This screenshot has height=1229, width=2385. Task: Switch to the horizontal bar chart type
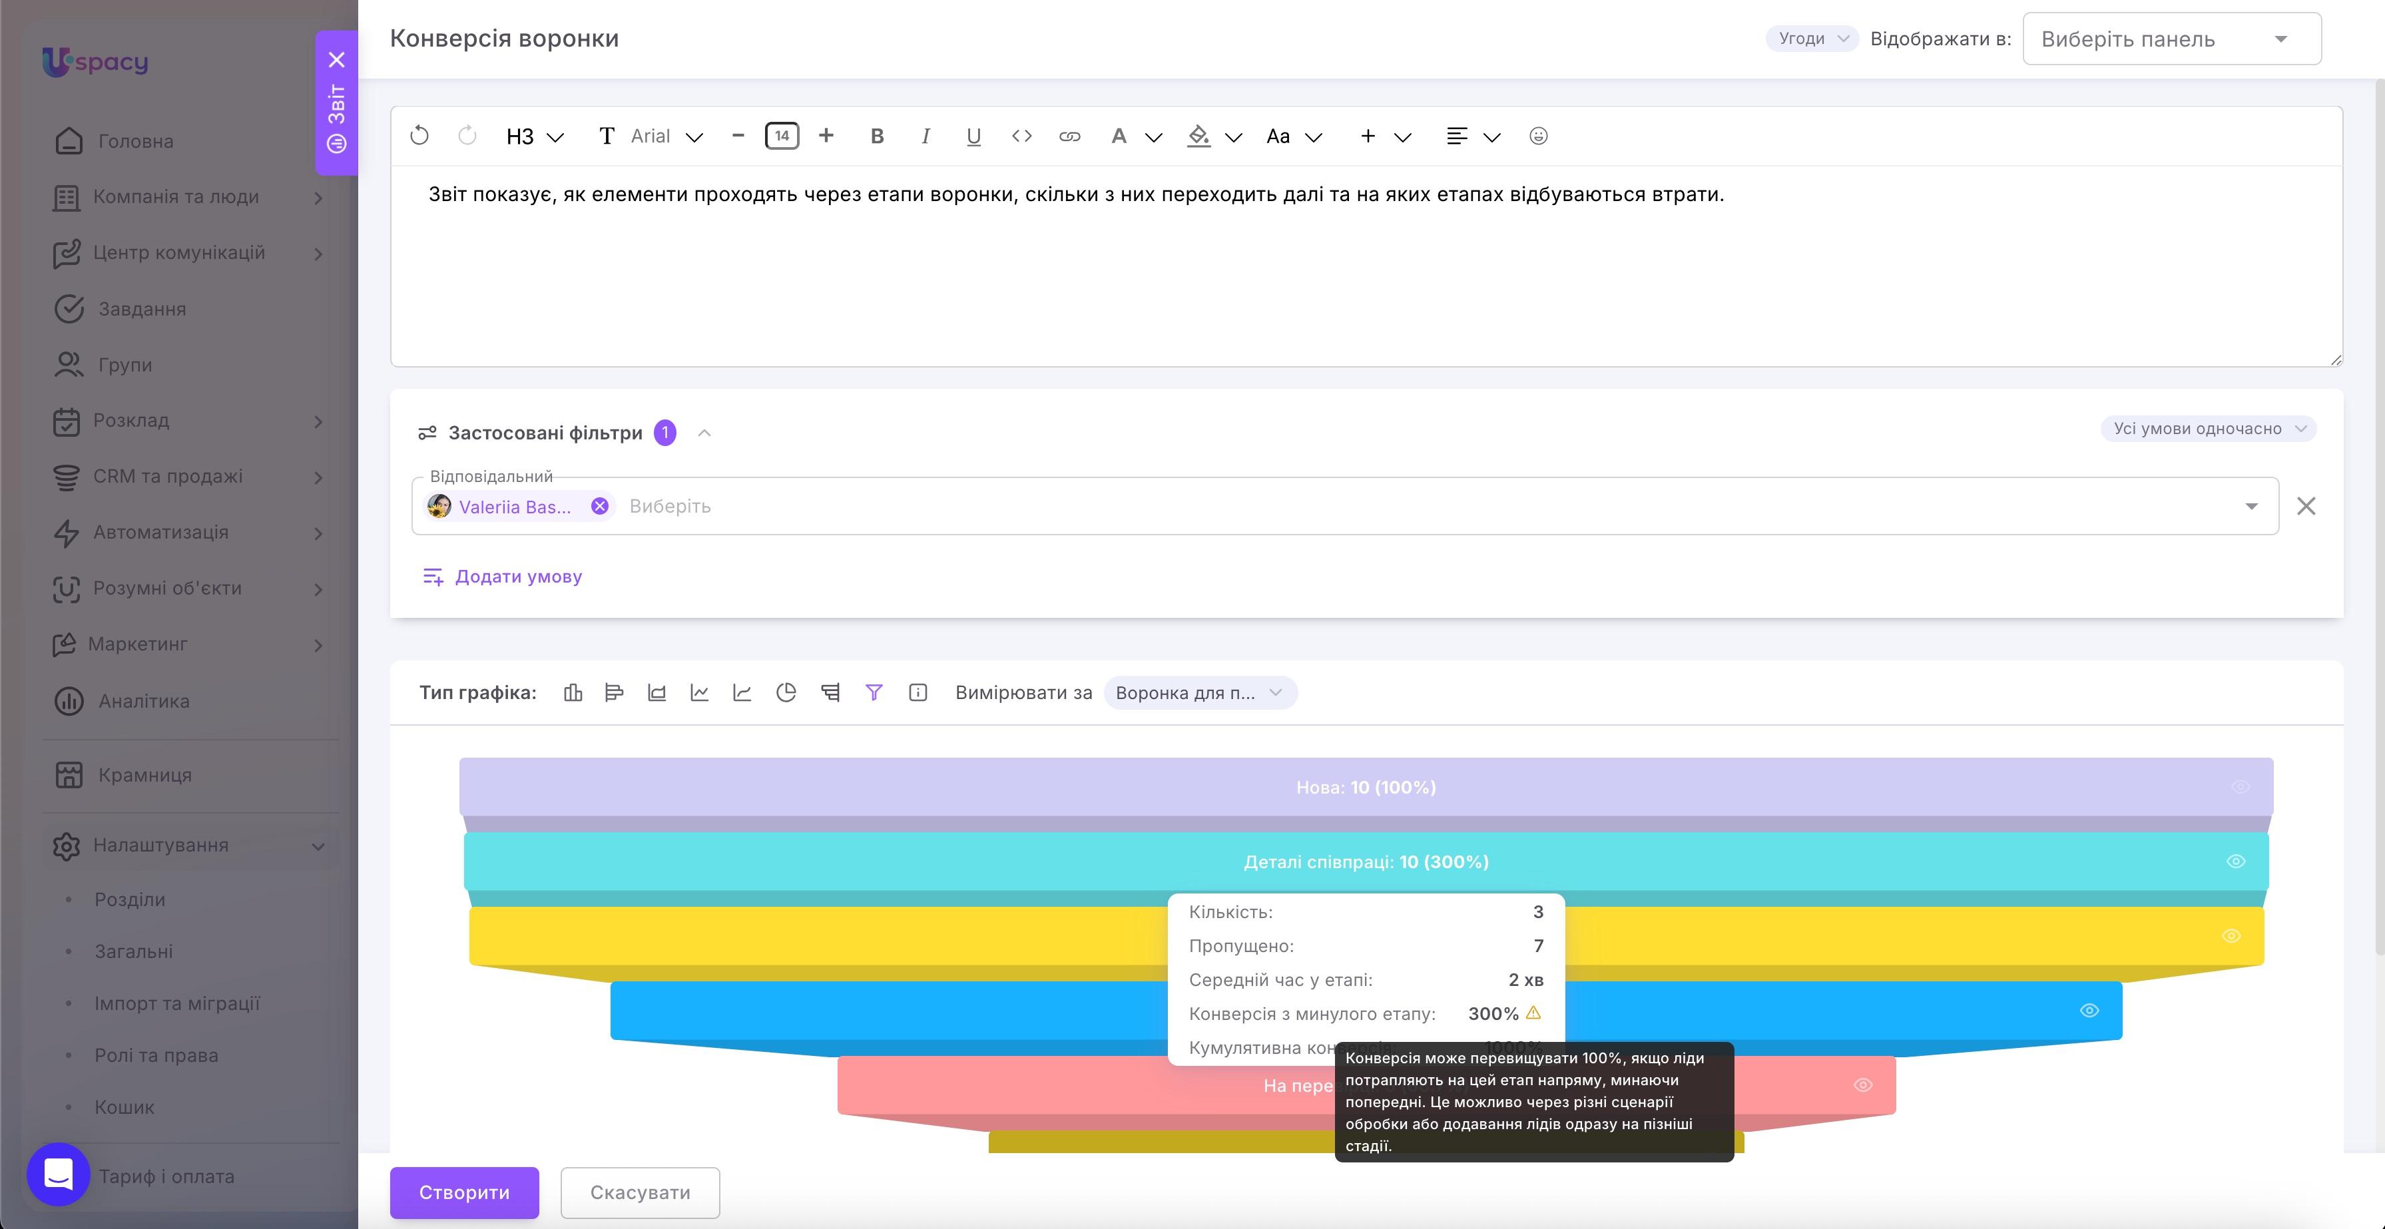(614, 692)
